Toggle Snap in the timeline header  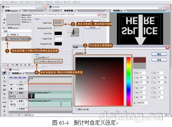pyautogui.click(x=21, y=82)
